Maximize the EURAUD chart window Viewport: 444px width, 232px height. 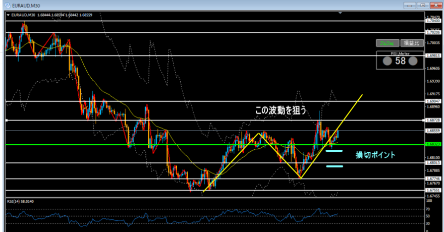pyautogui.click(x=422, y=5)
